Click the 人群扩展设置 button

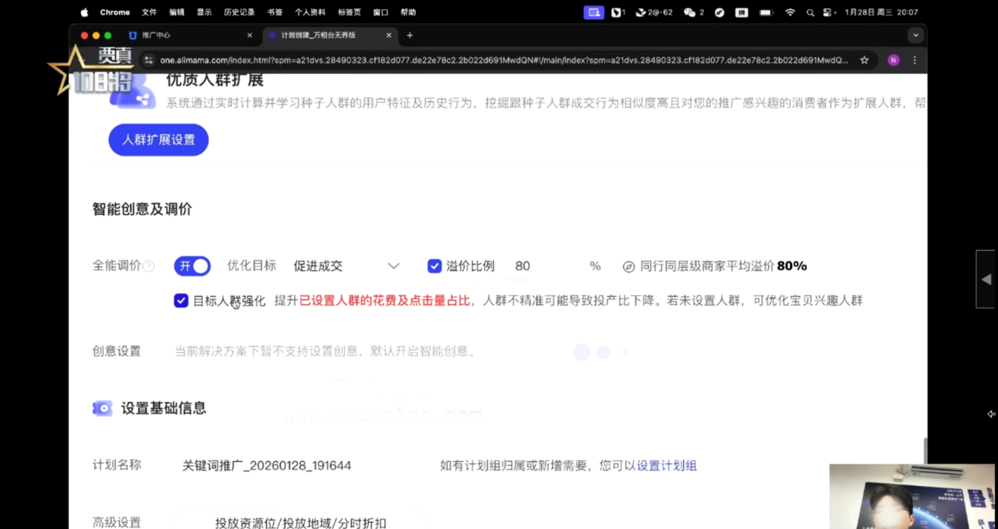click(x=158, y=140)
